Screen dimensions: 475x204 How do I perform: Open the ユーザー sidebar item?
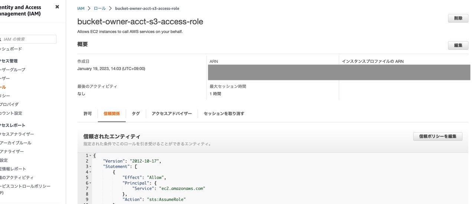click(x=5, y=78)
